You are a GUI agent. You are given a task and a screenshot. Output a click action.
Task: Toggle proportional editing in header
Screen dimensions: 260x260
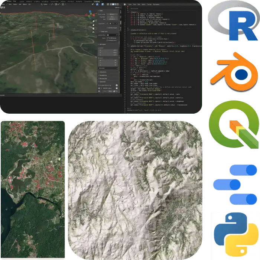63,4
